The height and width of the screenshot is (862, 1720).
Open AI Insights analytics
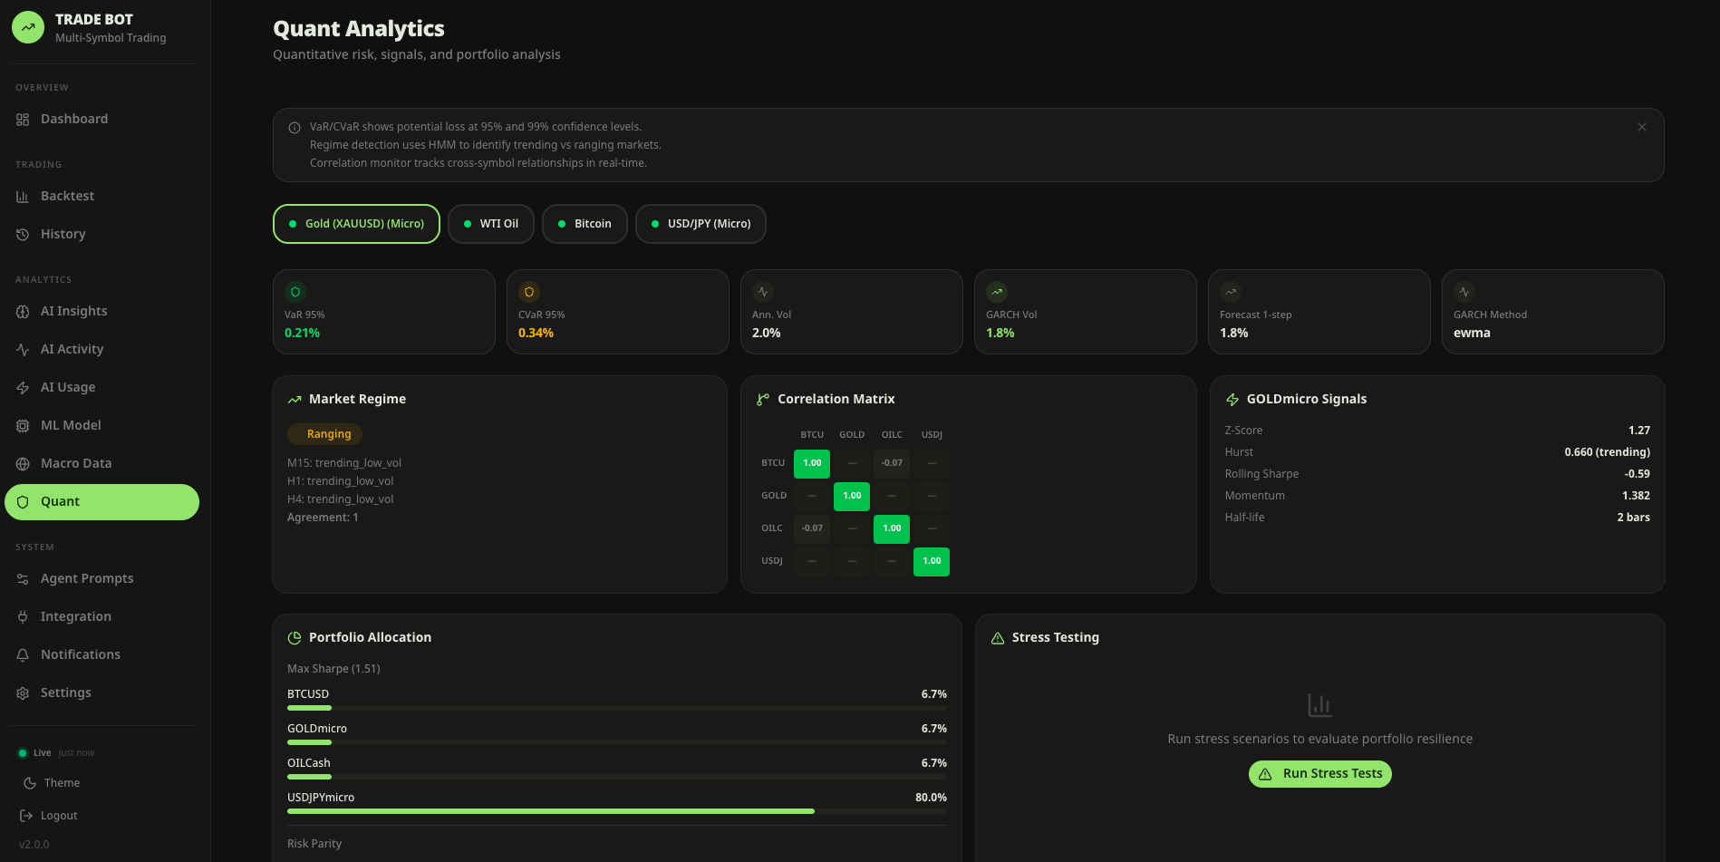pos(101,311)
